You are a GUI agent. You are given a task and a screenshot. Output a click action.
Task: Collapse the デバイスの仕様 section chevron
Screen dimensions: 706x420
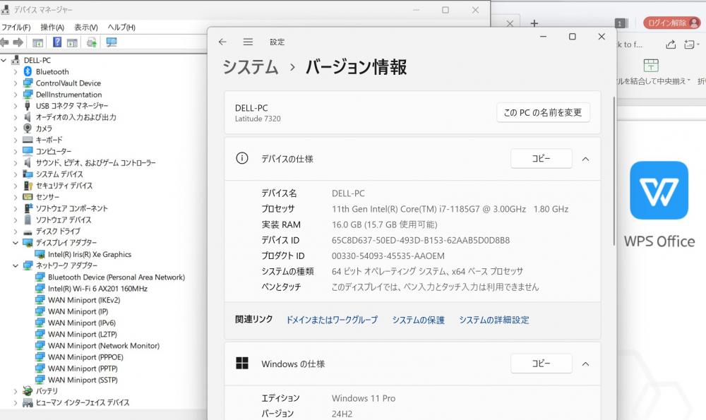(585, 159)
